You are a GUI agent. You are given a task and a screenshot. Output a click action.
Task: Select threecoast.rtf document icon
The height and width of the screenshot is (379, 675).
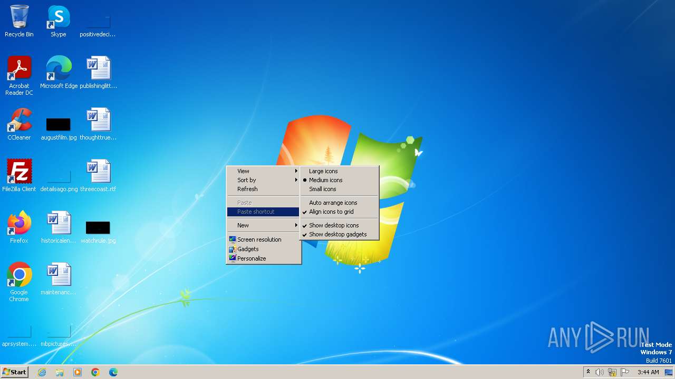coord(98,176)
